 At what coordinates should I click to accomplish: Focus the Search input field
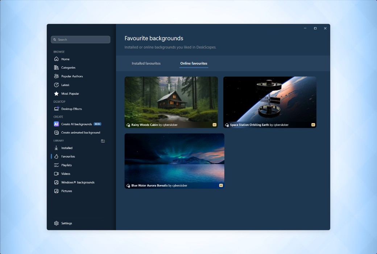[80, 40]
